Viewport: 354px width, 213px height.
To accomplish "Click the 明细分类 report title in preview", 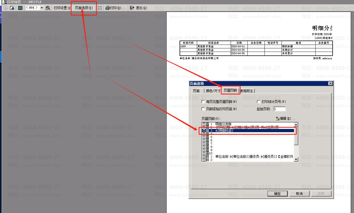I will tap(322, 28).
